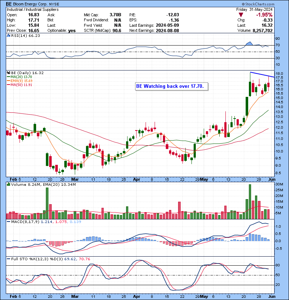Click the 'BE Watching back over 17.70.' annotation
This screenshot has width=289, height=300.
pyautogui.click(x=170, y=86)
